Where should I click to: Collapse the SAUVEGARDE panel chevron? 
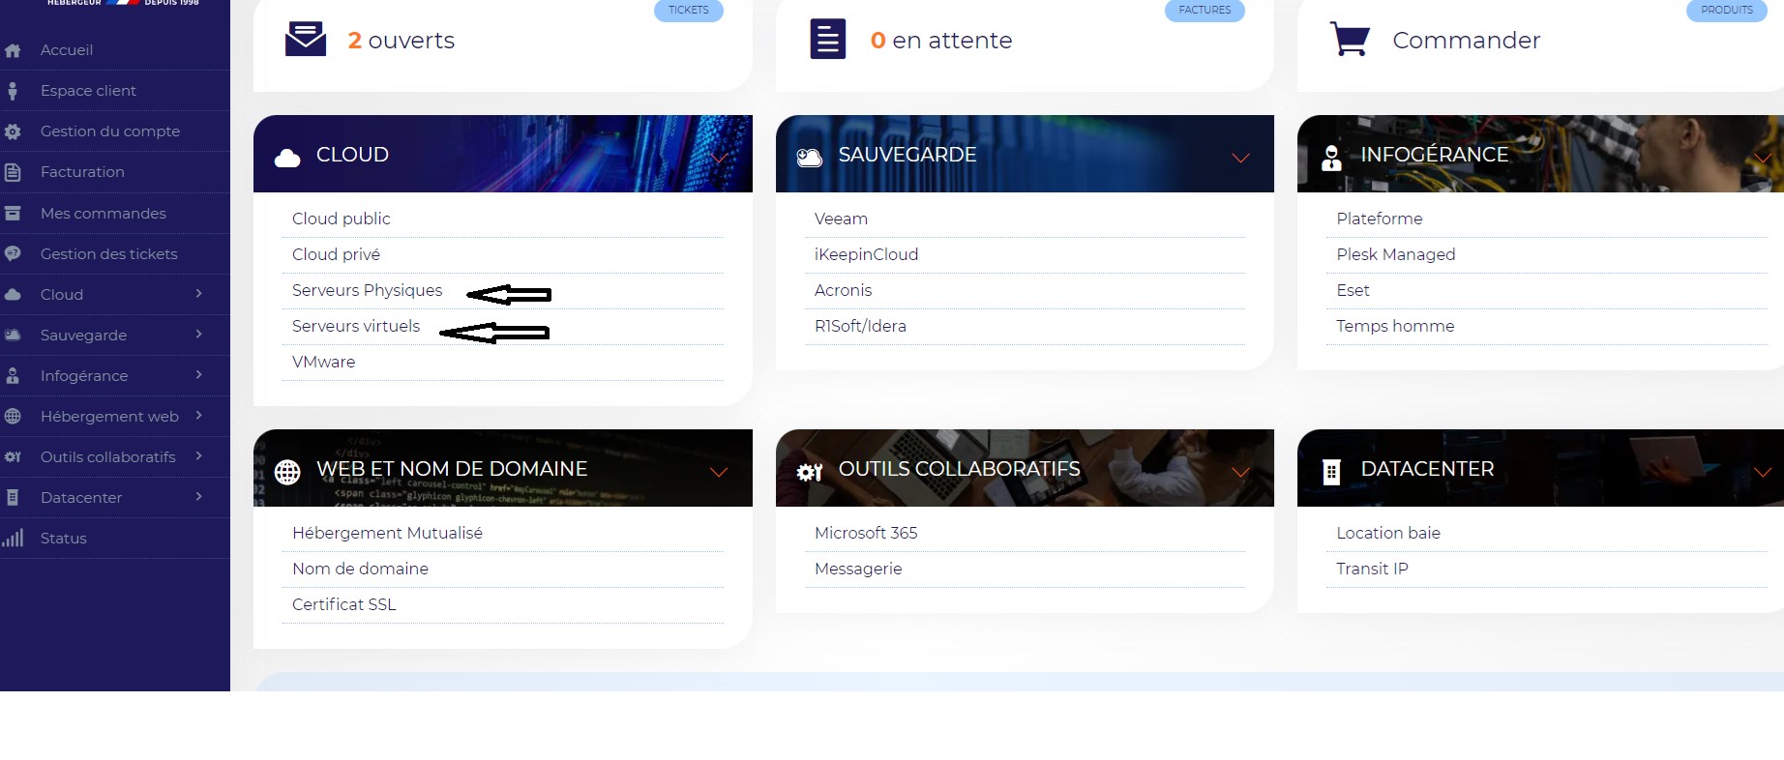[x=1240, y=158]
